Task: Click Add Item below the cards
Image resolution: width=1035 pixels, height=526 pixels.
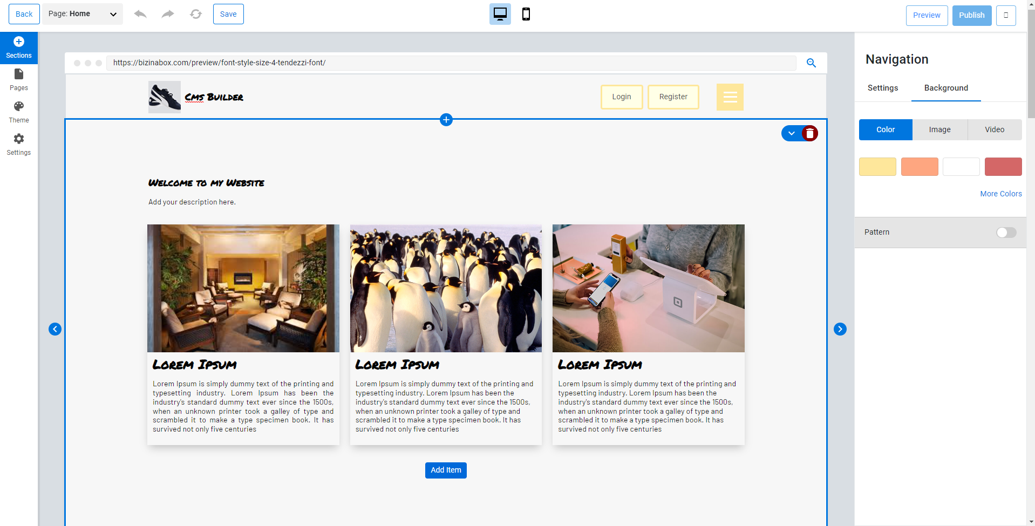Action: (x=445, y=470)
